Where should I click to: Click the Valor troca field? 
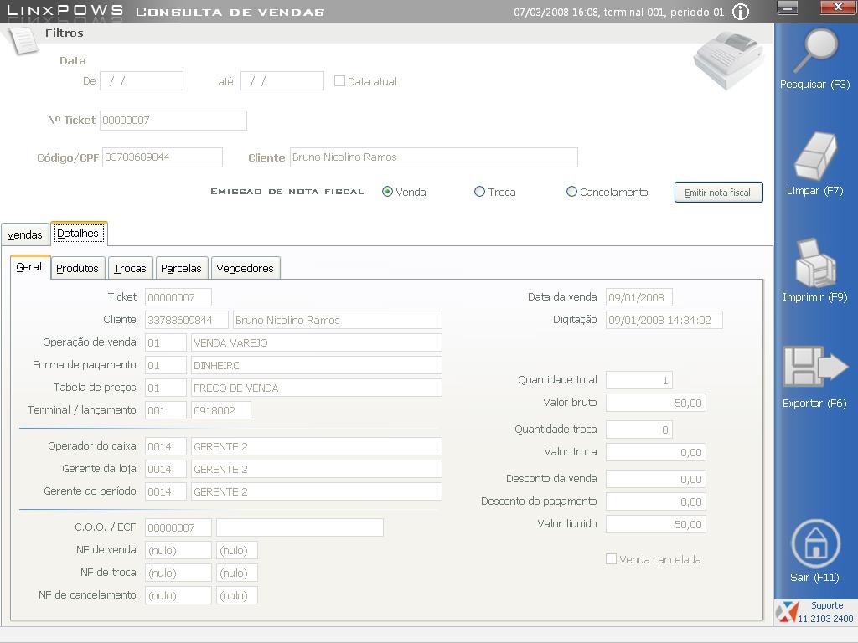(656, 452)
